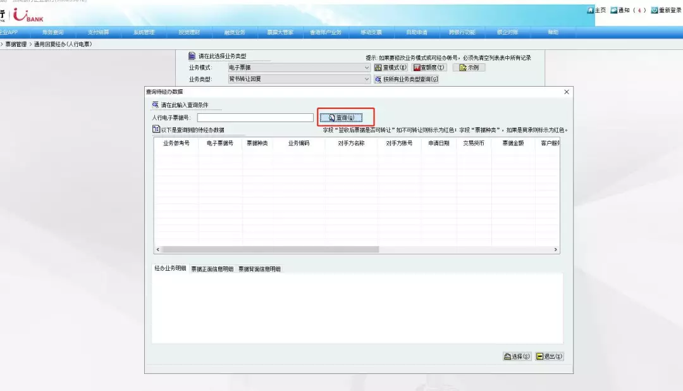Open the 融资业务 menu
This screenshot has height=391, width=683.
tap(235, 32)
